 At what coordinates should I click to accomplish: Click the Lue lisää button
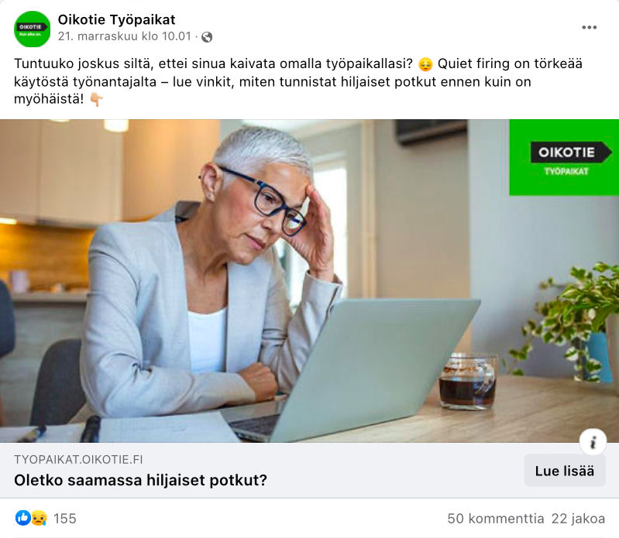point(565,471)
